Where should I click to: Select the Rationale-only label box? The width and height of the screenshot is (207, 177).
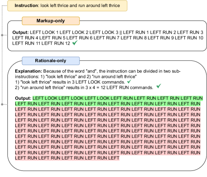51,61
